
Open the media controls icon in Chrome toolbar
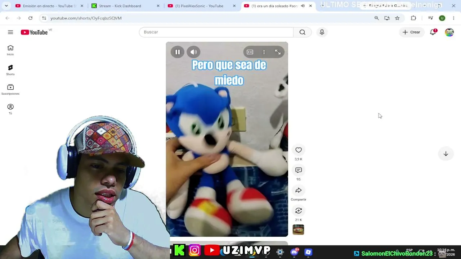pos(430,18)
